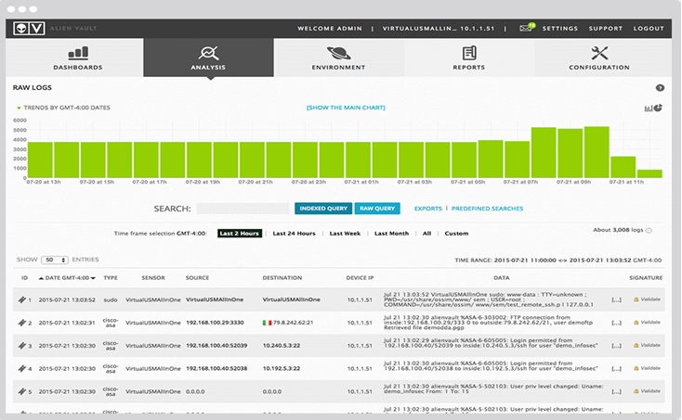The image size is (682, 420).
Task: Open the Configuration tab
Action: point(599,57)
